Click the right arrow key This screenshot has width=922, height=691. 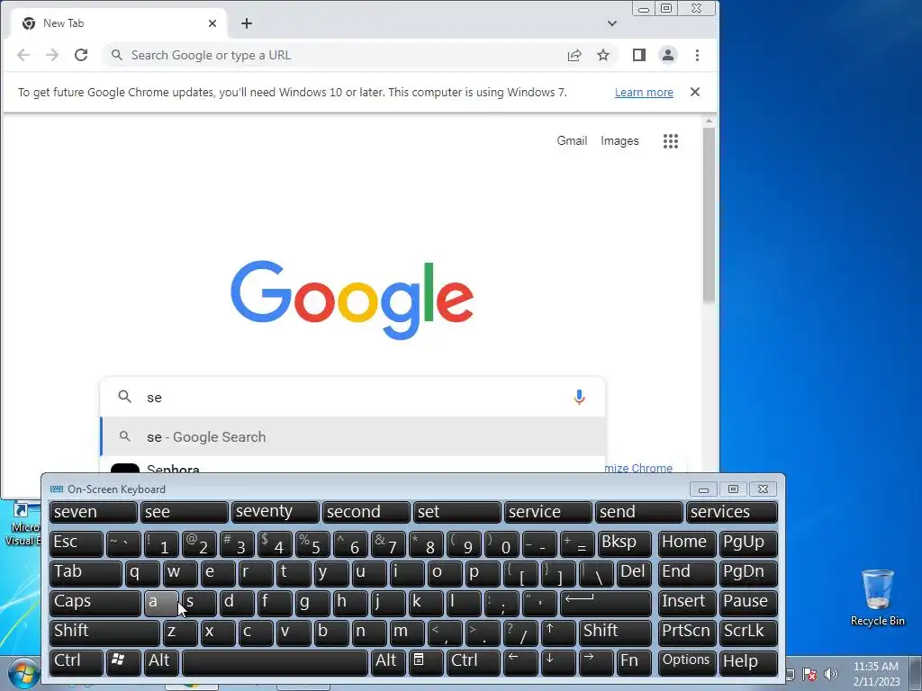(x=596, y=661)
